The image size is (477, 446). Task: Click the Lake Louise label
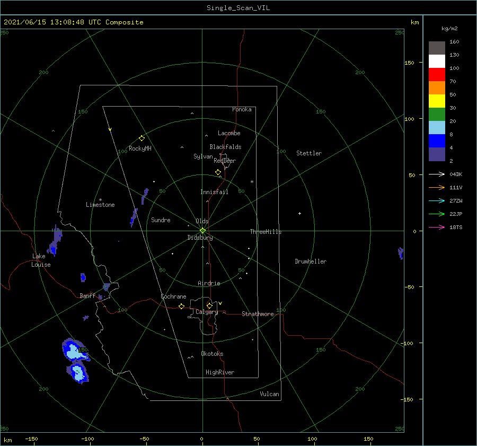tap(41, 260)
